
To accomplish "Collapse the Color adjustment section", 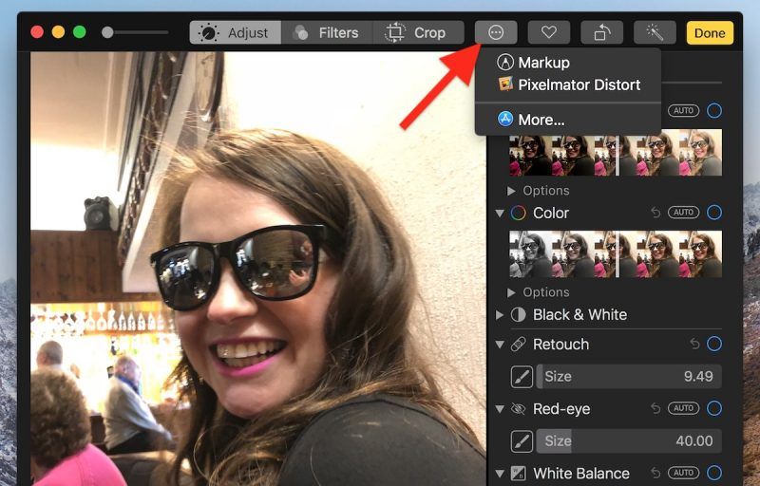I will tap(501, 213).
